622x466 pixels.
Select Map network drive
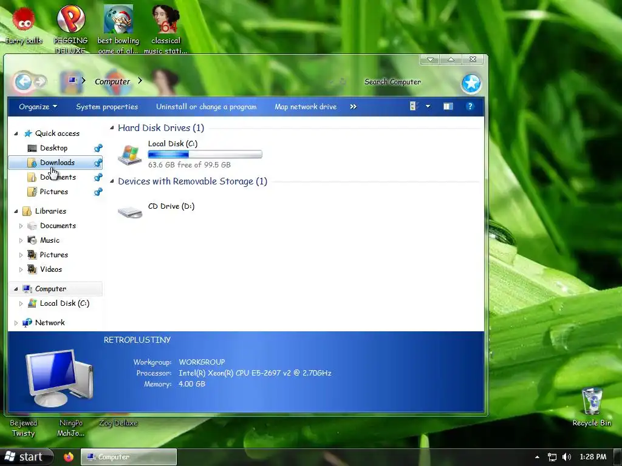[x=306, y=107]
